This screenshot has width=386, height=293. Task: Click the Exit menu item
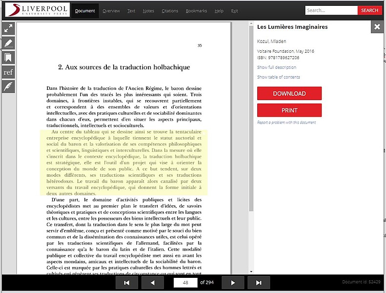pos(234,11)
